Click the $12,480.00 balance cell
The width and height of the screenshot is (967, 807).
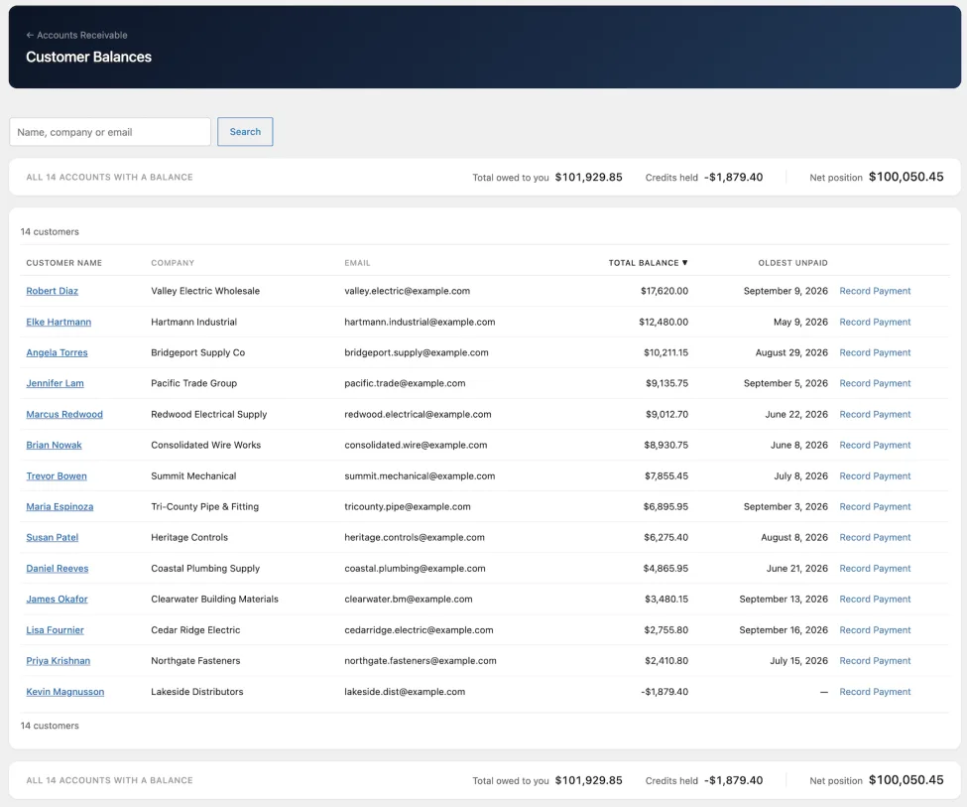664,322
